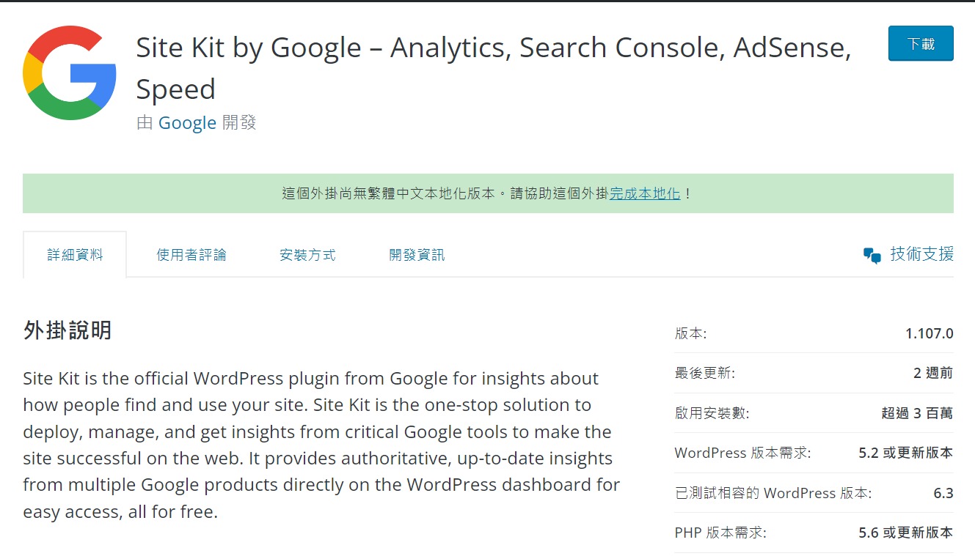Click the PHP 版本需求 5.6 value
The width and height of the screenshot is (975, 556).
pos(905,533)
